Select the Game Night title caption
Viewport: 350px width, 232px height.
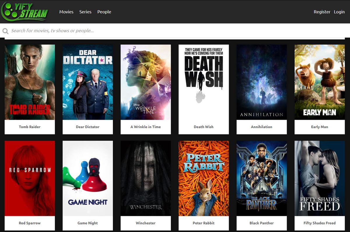coord(88,223)
